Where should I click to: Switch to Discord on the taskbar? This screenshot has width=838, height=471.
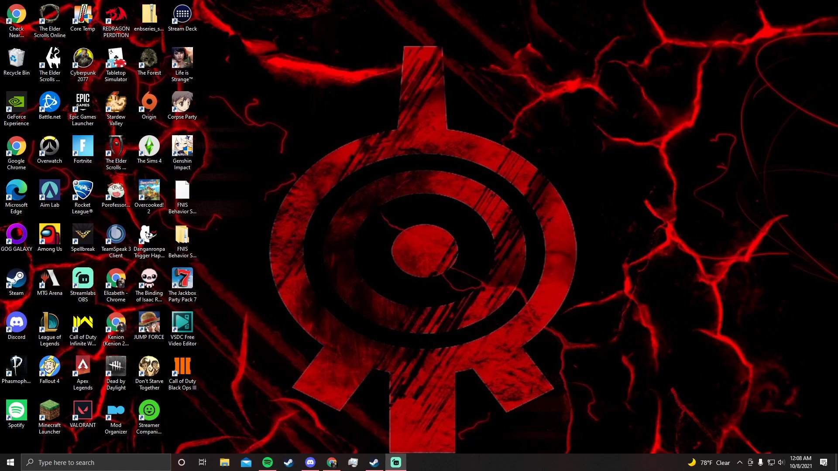tap(310, 462)
